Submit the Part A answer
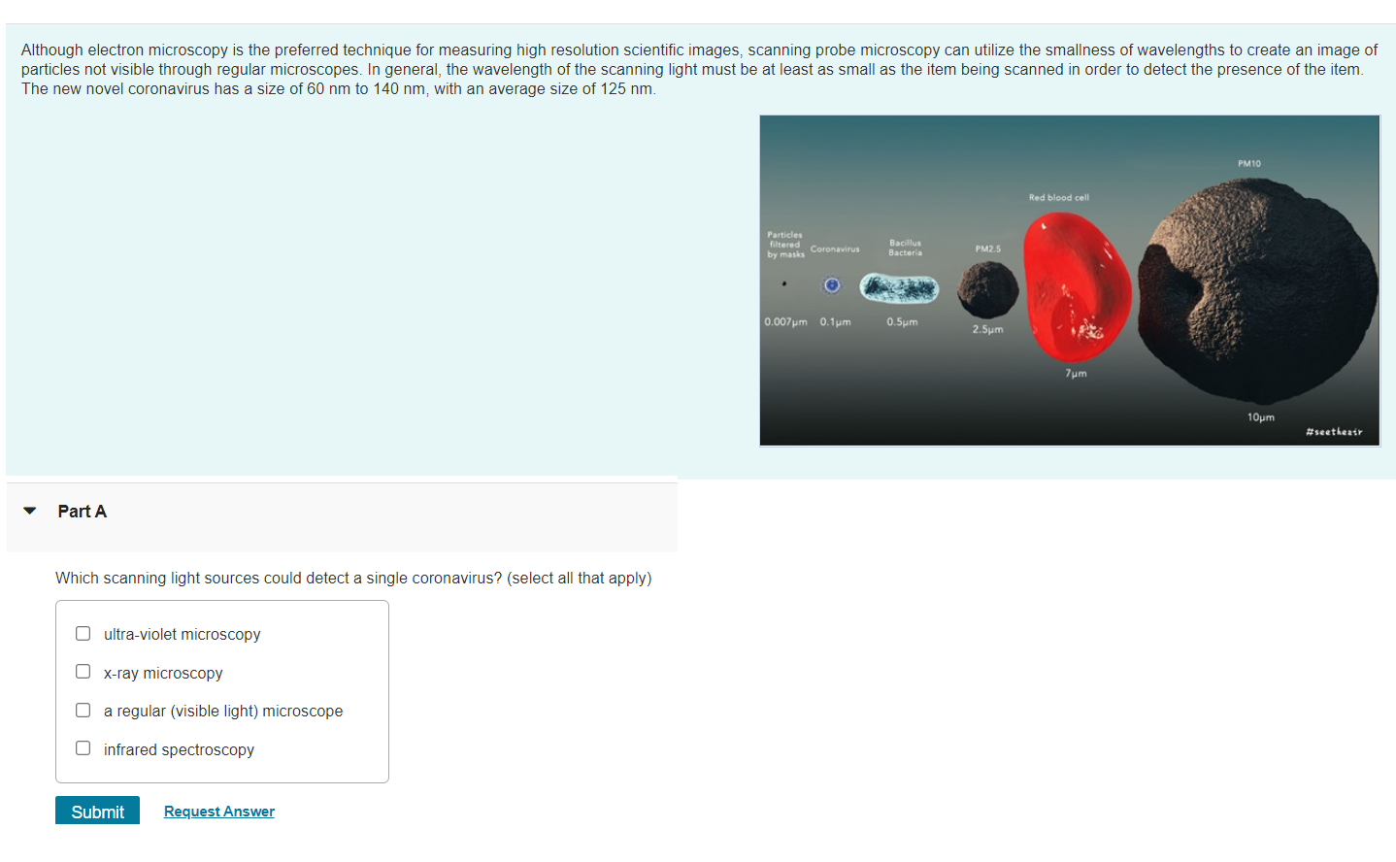Viewport: 1396px width, 862px height. tap(97, 811)
